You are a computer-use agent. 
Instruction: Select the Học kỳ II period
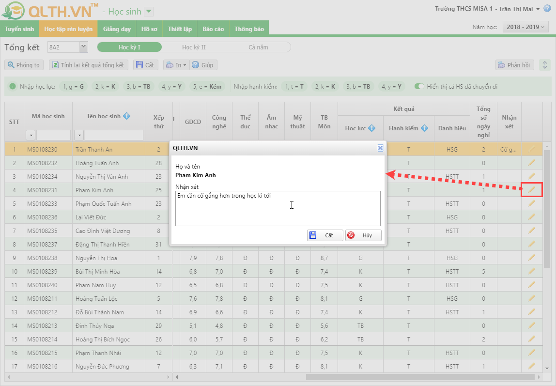194,47
